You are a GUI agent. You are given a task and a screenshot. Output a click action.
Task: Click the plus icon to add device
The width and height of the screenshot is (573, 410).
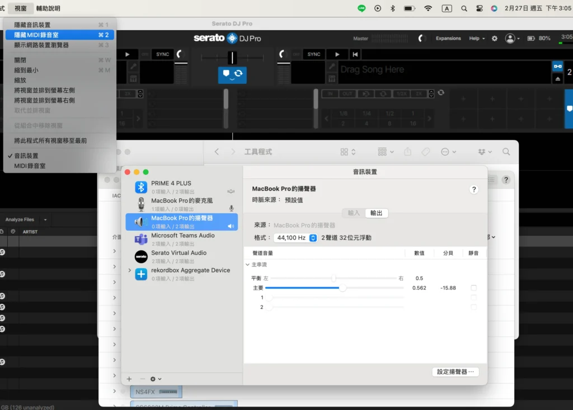pos(129,379)
